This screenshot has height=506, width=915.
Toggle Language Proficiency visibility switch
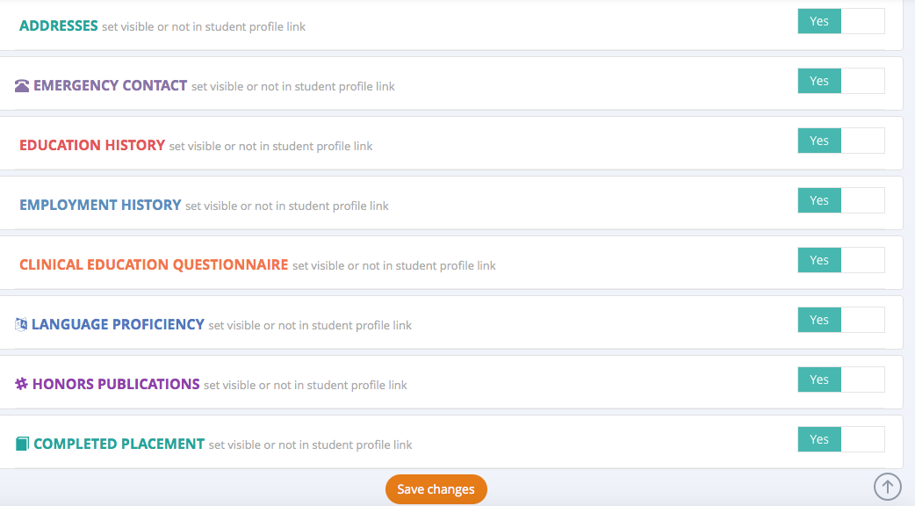[840, 320]
